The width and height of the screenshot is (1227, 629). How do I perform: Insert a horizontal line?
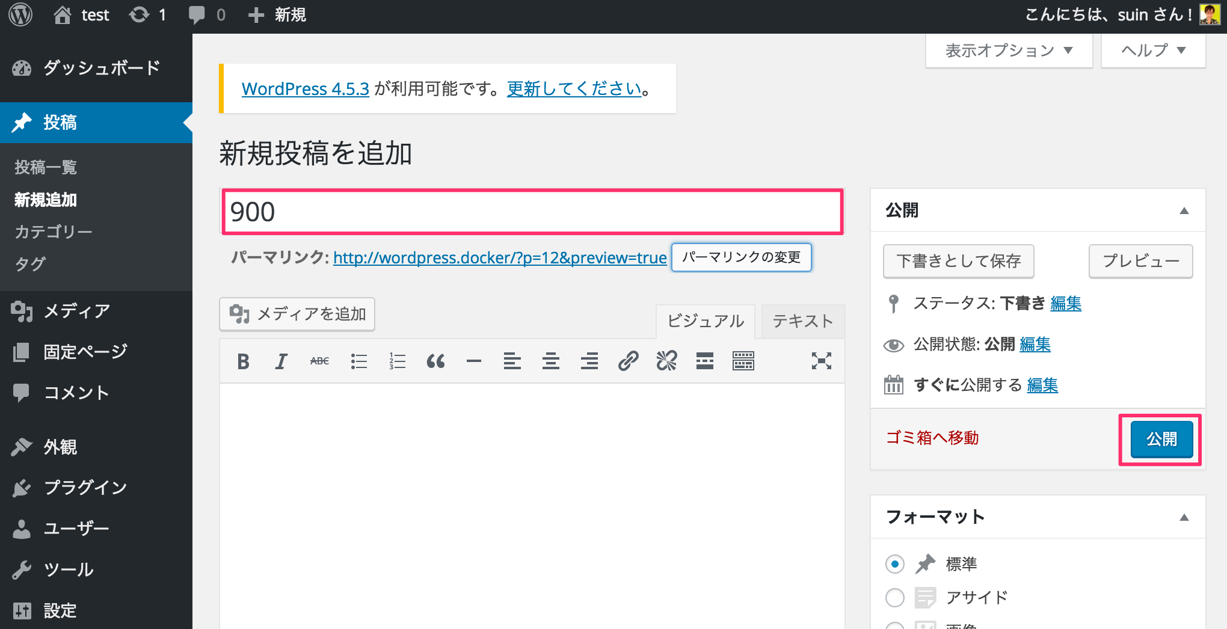pos(474,361)
